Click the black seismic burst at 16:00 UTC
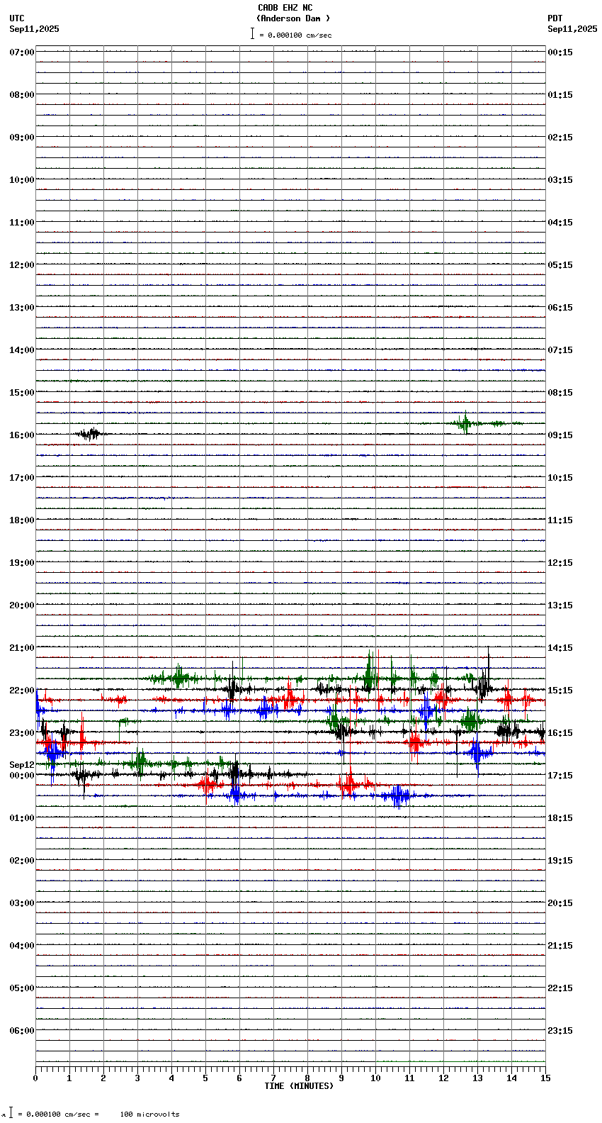Screen dimensions: 602x1123 tap(90, 433)
